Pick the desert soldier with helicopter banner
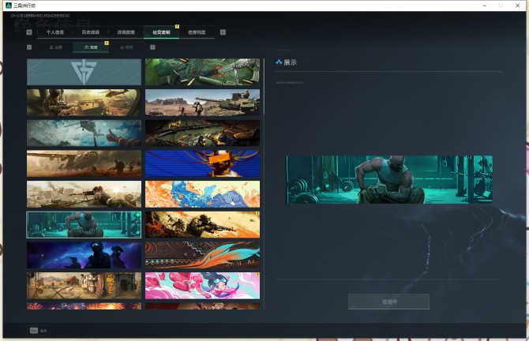529x341 pixels. point(84,103)
